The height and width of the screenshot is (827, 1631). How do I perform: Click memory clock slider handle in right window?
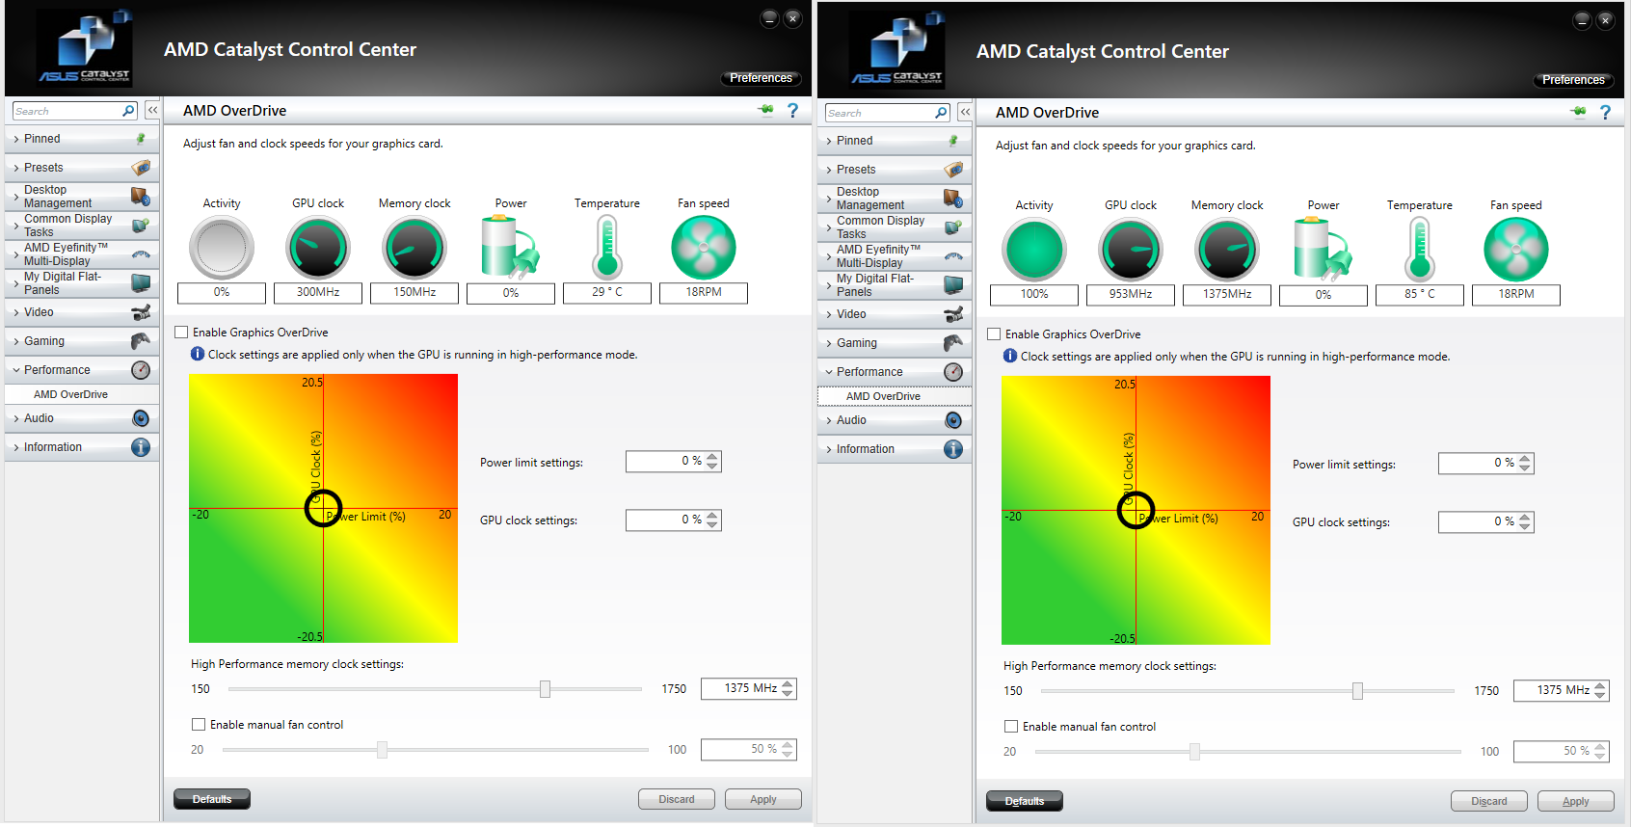pyautogui.click(x=1357, y=691)
